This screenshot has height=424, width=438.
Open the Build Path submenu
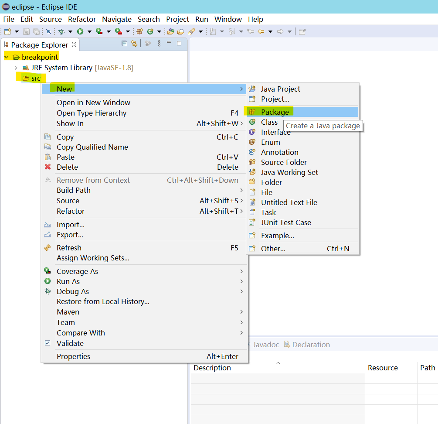[144, 190]
